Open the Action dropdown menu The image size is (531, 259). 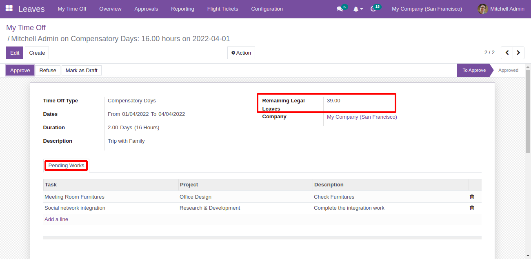click(x=241, y=53)
